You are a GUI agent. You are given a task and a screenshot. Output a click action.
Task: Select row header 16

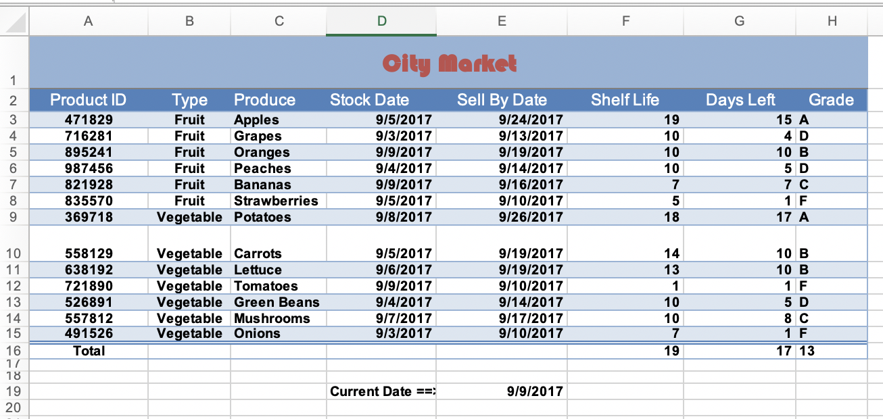tap(14, 351)
